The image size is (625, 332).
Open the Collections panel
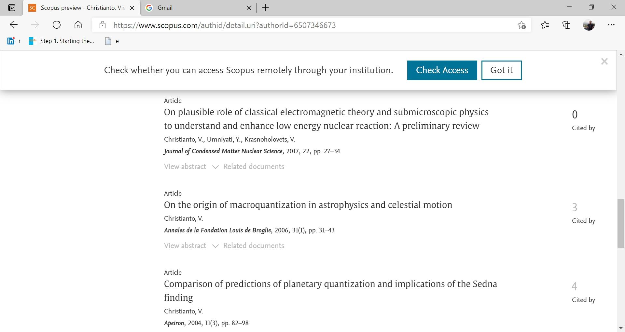pos(567,25)
